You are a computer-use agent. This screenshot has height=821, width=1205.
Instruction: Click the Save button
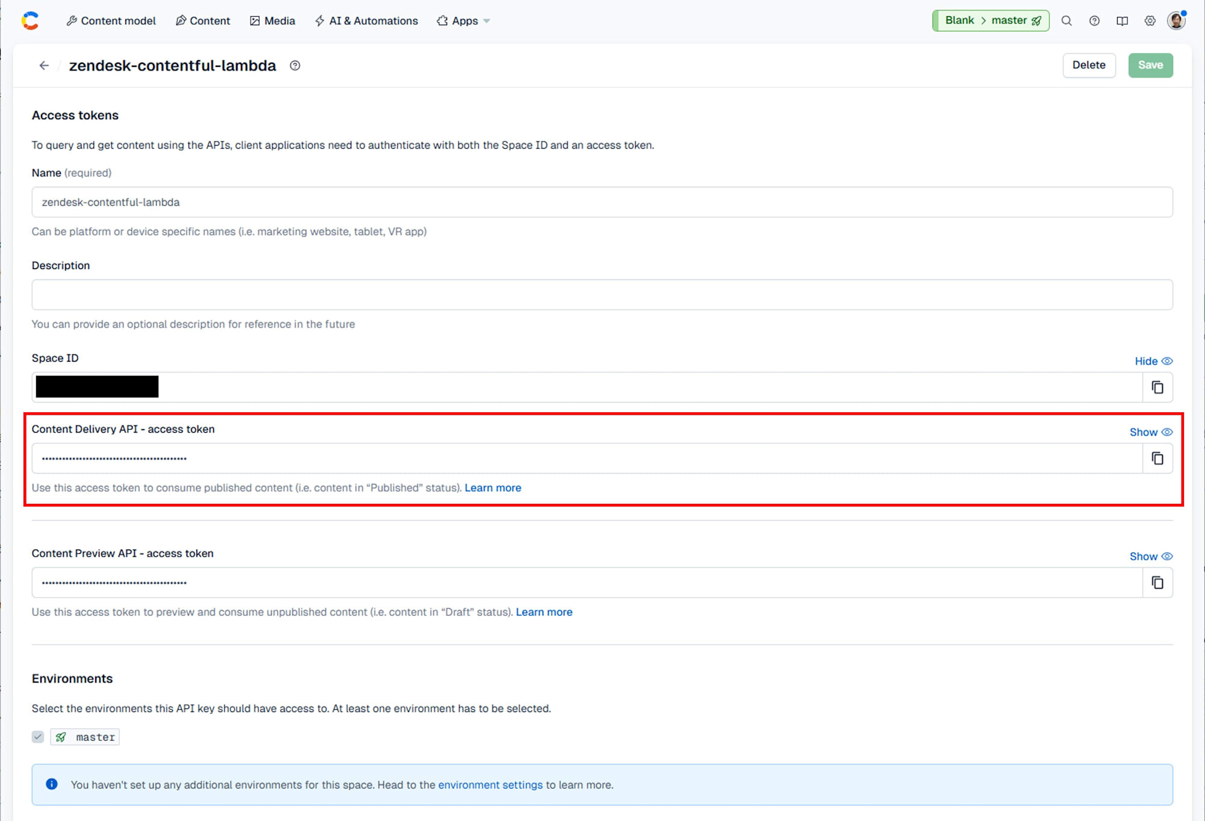pos(1150,65)
